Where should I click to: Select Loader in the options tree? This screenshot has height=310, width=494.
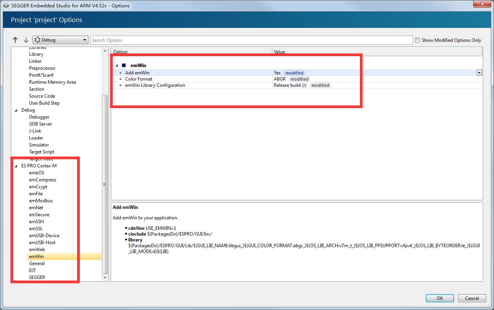36,138
